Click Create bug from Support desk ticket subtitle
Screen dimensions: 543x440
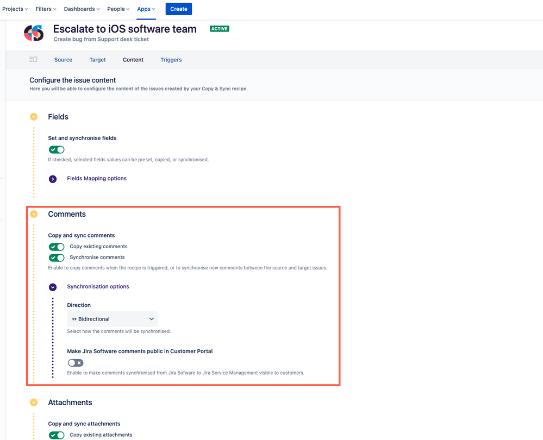[x=101, y=39]
